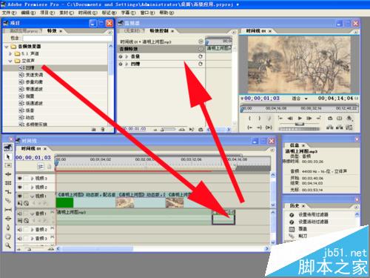This screenshot has height=278, width=370.
Task: Toggle timeline snap button
Action: 41,167
